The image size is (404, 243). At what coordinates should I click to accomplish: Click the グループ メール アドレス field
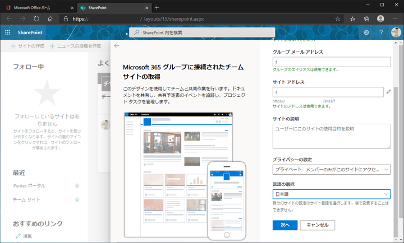click(x=332, y=62)
